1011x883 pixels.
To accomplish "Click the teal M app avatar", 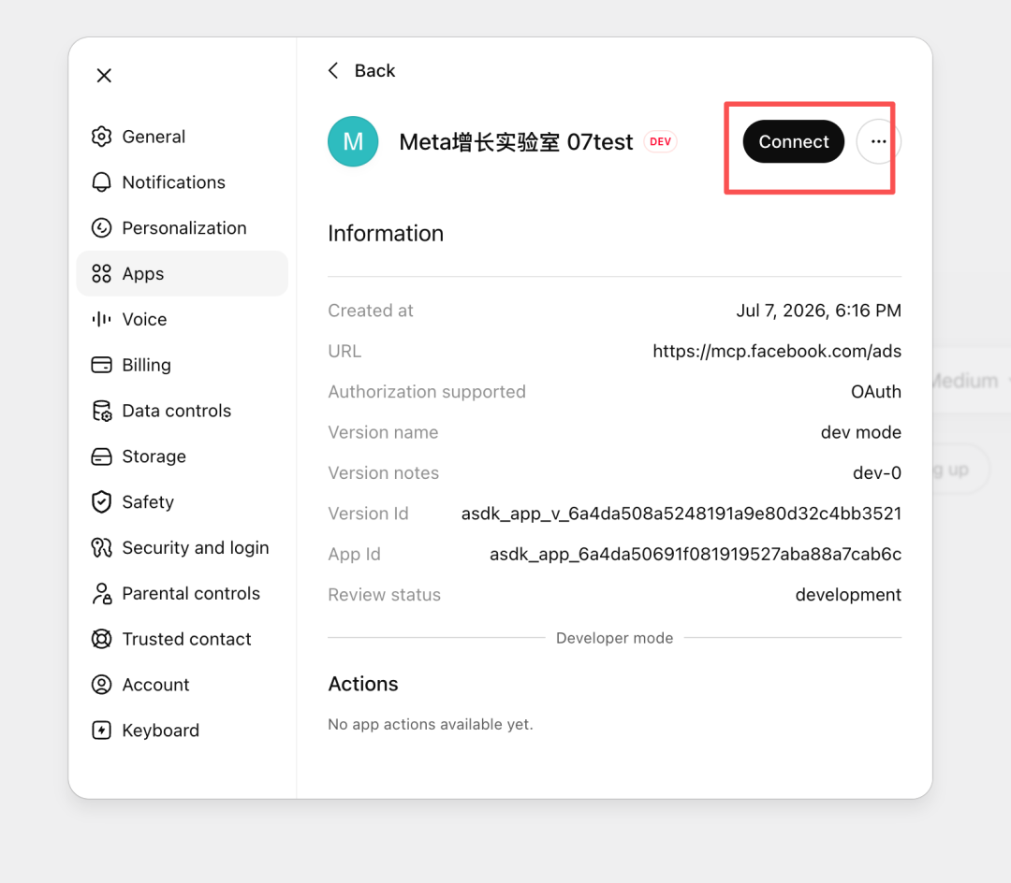I will 353,141.
